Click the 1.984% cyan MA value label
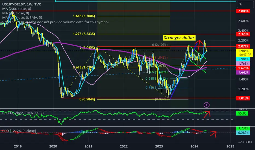Image resolution: width=255 pixels, height=150 pixels. coord(243,59)
